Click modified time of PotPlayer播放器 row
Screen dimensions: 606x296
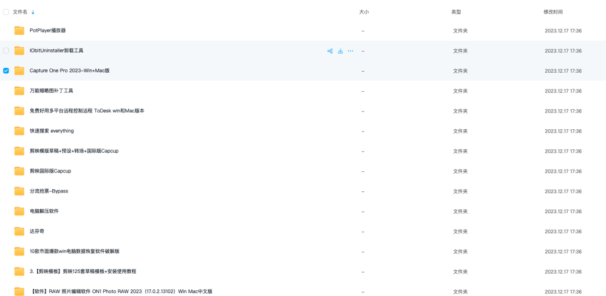click(x=563, y=31)
